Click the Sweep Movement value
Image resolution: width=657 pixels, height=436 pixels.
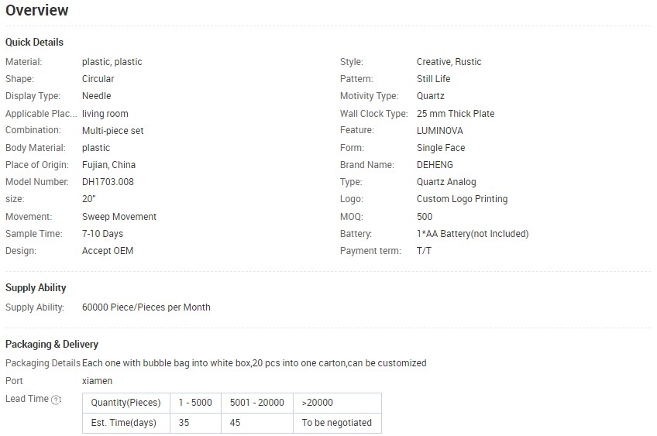119,217
